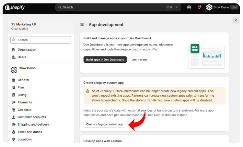
Task: Click the 'Create a legacy custom app' heading
Action: pyautogui.click(x=104, y=83)
